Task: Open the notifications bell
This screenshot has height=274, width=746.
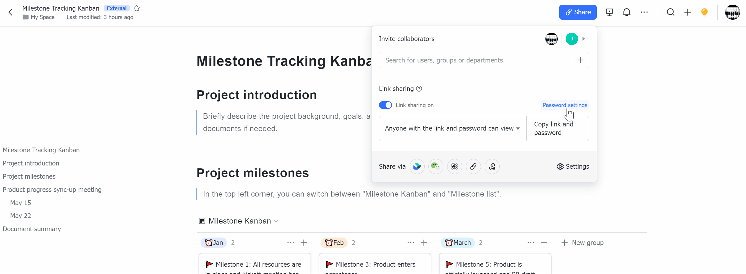Action: [x=627, y=12]
